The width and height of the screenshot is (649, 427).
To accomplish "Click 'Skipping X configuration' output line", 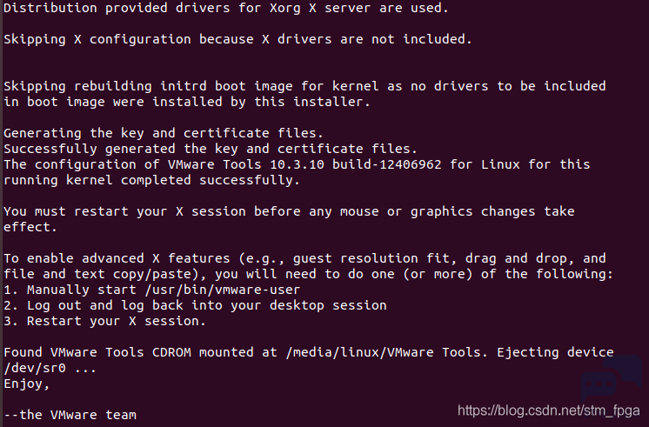I will [238, 39].
